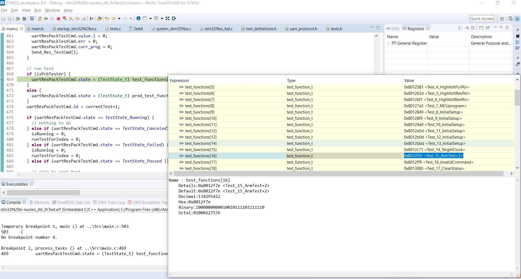Terminate the debug session red square
This screenshot has width=521, height=279.
[x=58, y=19]
